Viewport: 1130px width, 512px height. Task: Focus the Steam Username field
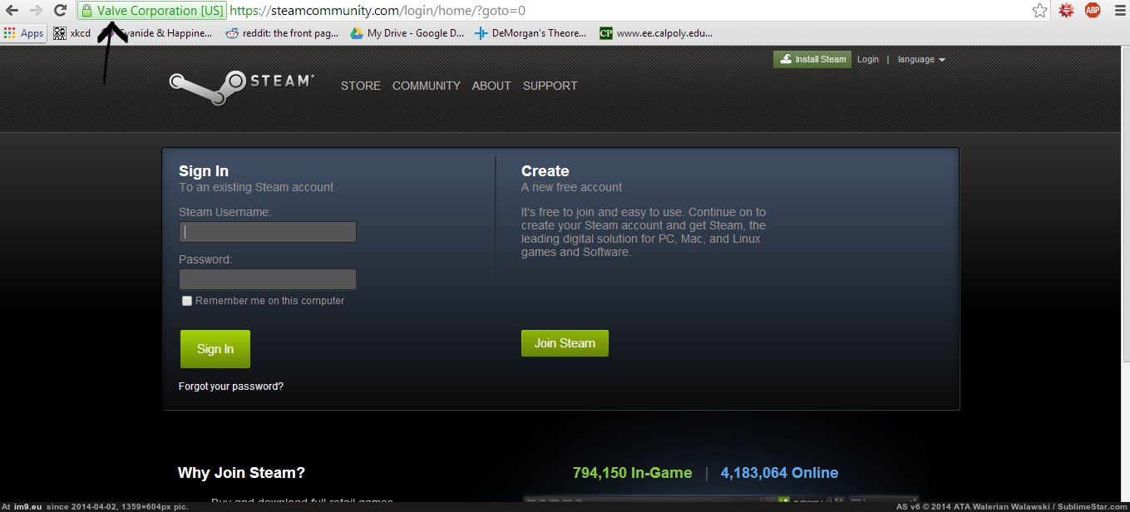pos(268,232)
